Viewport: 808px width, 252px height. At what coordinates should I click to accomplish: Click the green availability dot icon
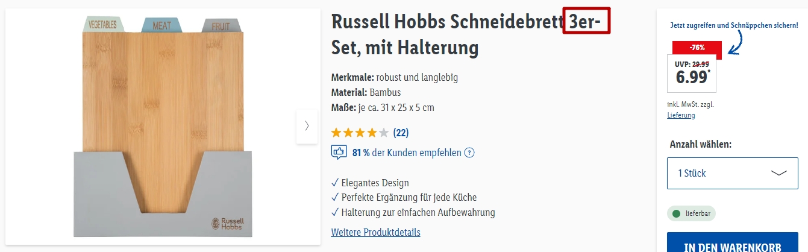click(676, 213)
